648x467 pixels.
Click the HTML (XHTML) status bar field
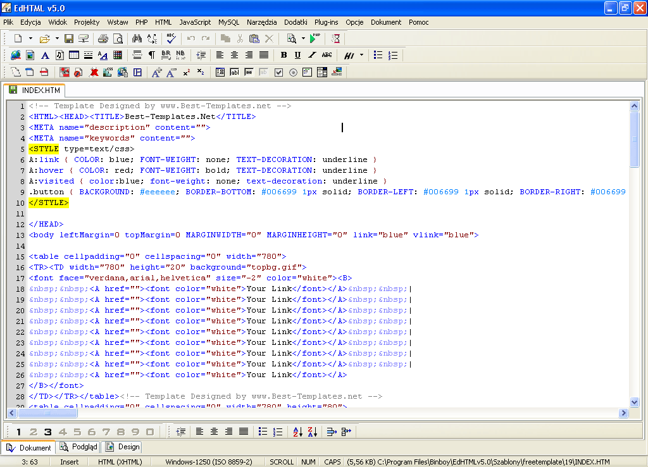[120, 462]
